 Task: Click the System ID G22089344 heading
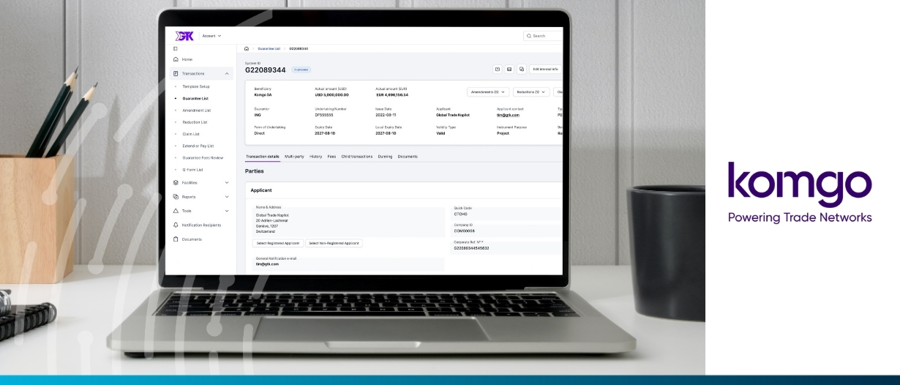[266, 70]
